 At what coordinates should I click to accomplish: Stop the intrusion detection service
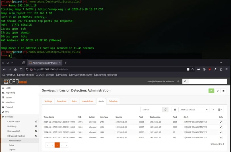click(223, 91)
